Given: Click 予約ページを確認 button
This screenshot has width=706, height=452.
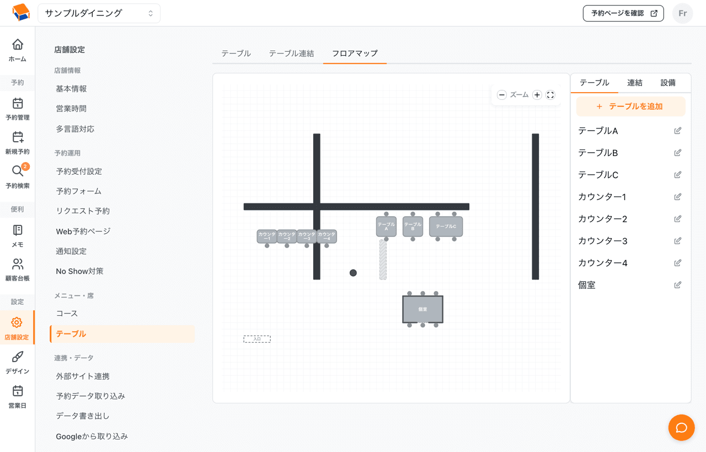Looking at the screenshot, I should point(623,13).
